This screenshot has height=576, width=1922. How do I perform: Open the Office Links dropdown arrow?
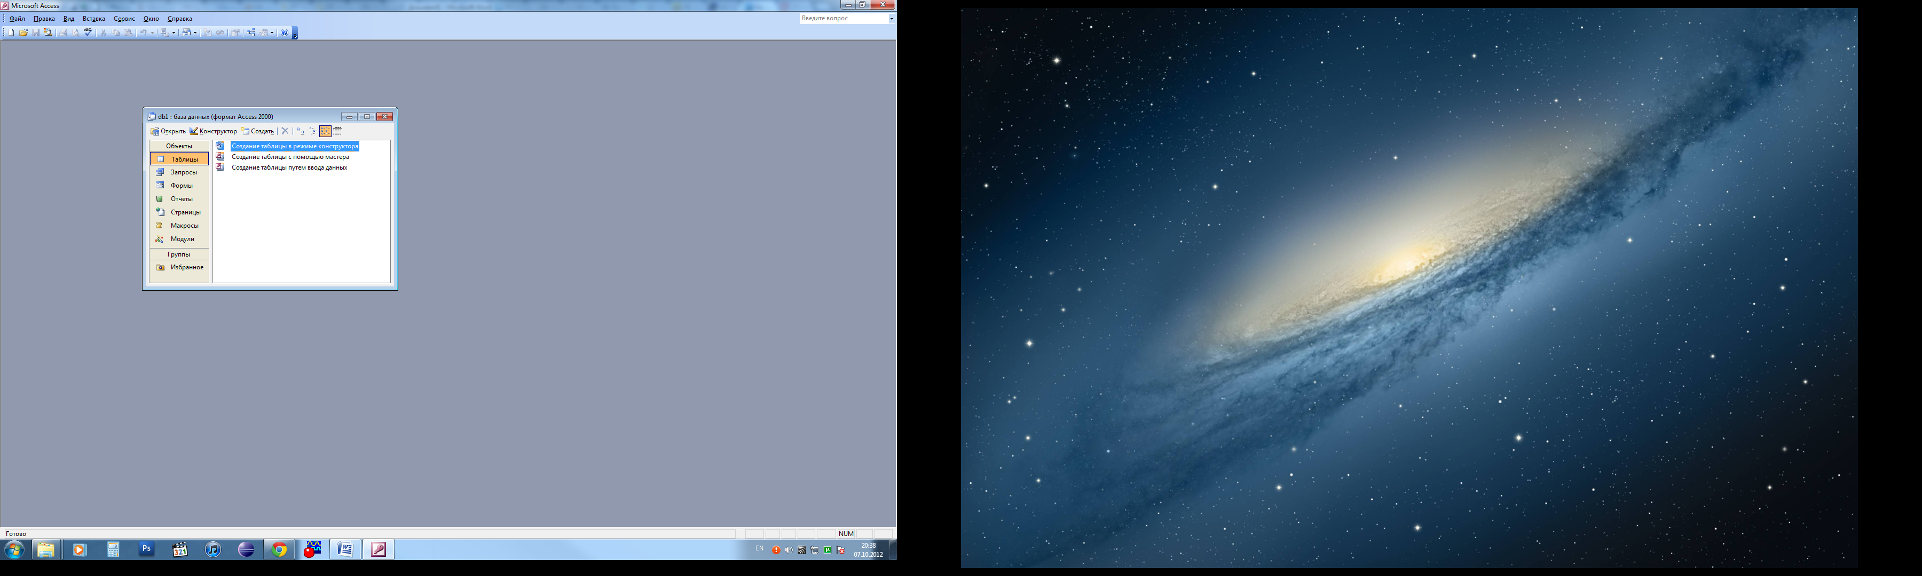point(174,33)
